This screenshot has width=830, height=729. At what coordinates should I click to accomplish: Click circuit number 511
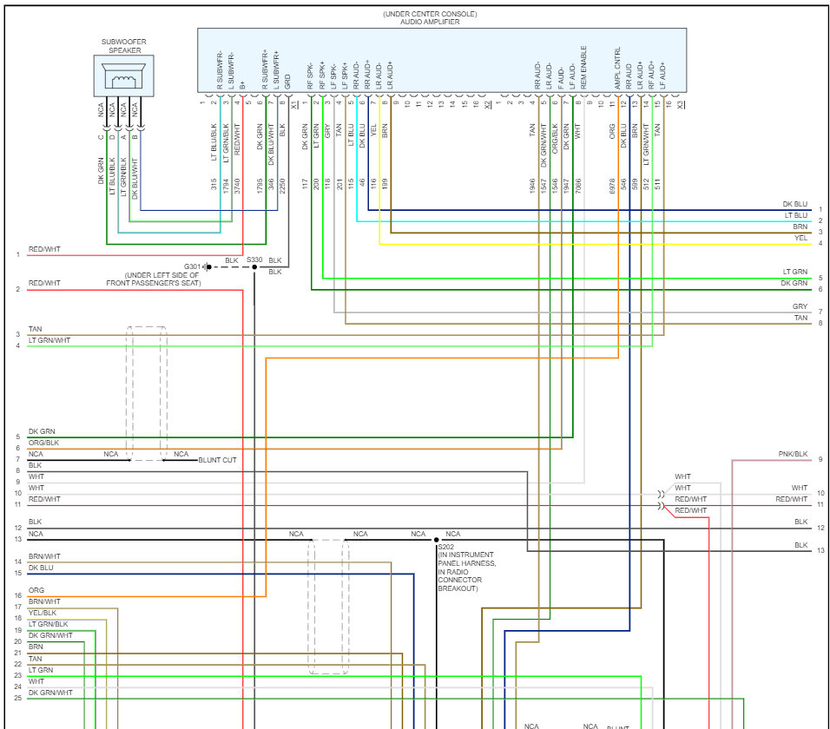(x=657, y=184)
